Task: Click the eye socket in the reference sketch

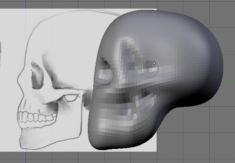Action: click(38, 75)
